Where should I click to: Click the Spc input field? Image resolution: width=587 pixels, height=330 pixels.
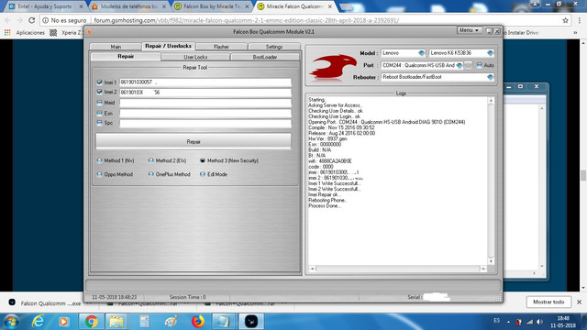pyautogui.click(x=205, y=123)
